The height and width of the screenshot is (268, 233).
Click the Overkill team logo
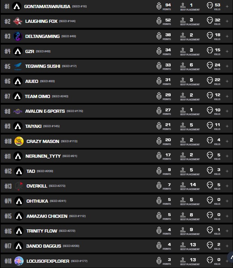click(x=19, y=186)
